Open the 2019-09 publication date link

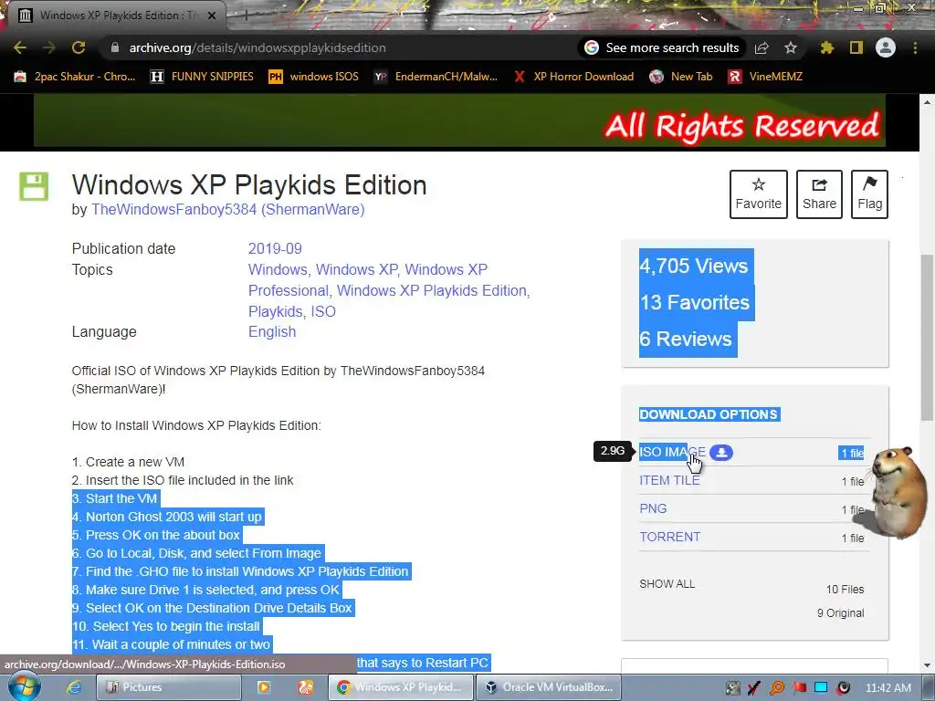pos(275,248)
